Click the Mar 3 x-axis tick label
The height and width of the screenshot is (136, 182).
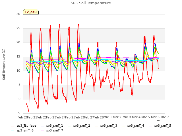127,117
